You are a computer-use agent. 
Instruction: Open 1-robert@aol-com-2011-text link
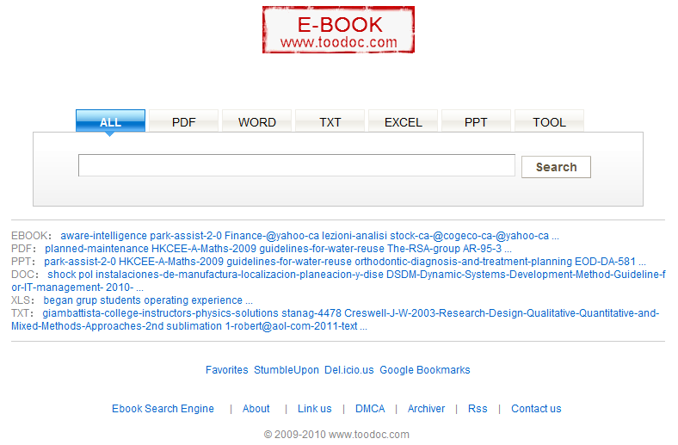click(x=291, y=326)
